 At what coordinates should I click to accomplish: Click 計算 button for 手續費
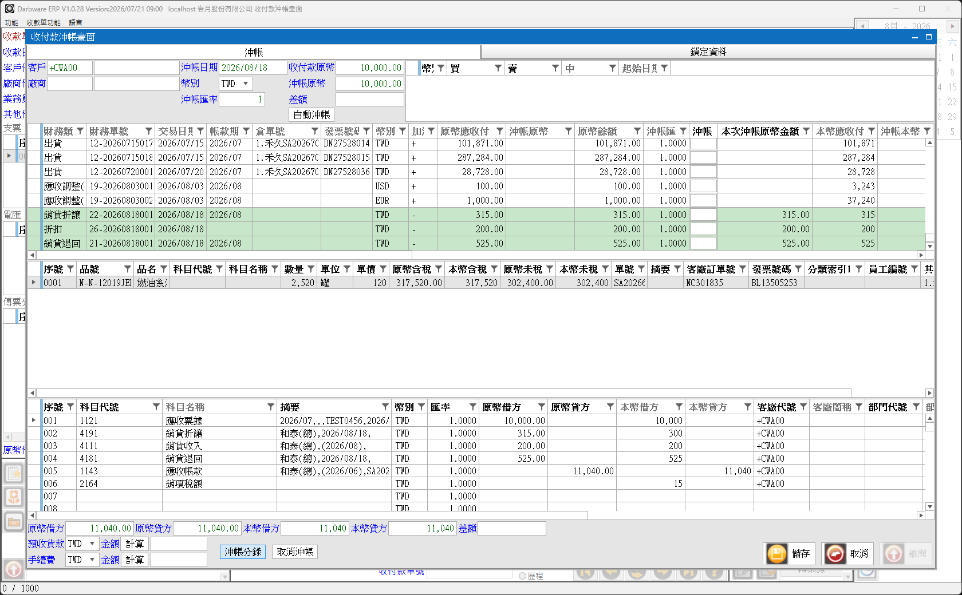coord(135,560)
